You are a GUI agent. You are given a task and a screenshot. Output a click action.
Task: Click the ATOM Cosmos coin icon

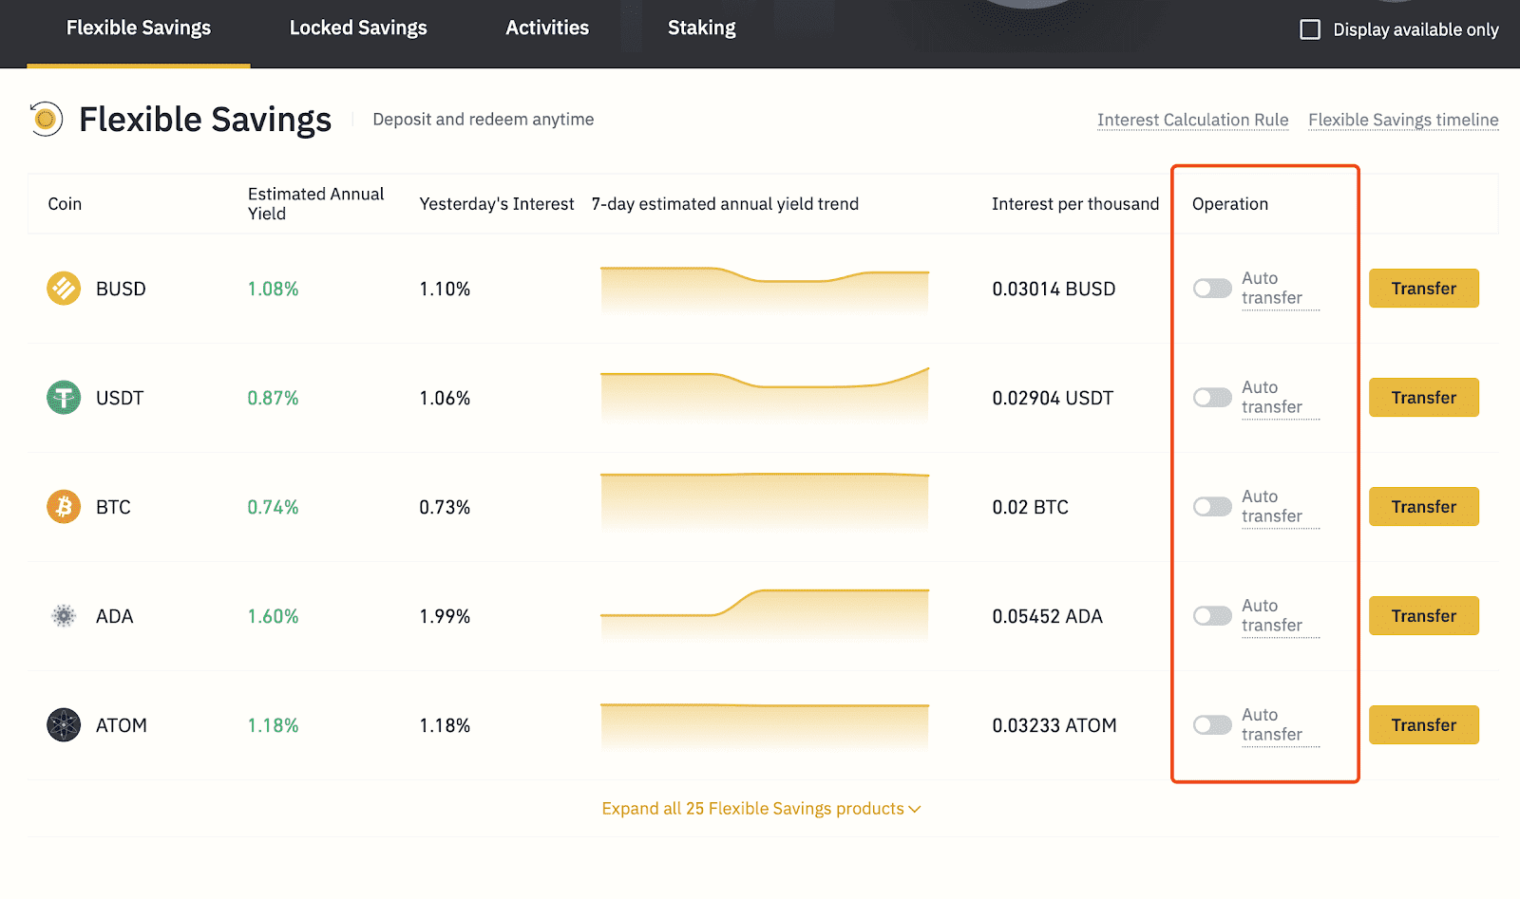pyautogui.click(x=64, y=725)
